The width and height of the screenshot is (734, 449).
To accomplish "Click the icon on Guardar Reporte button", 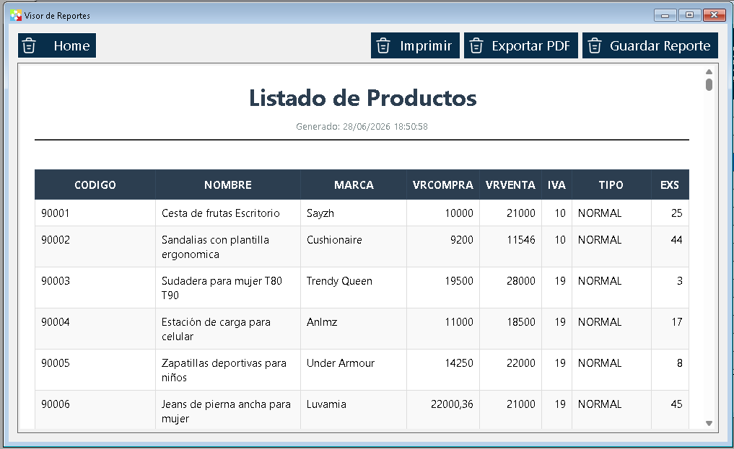I will click(595, 46).
